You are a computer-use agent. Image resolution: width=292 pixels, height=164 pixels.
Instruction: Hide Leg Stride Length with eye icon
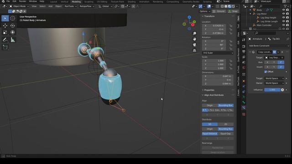click(x=284, y=21)
